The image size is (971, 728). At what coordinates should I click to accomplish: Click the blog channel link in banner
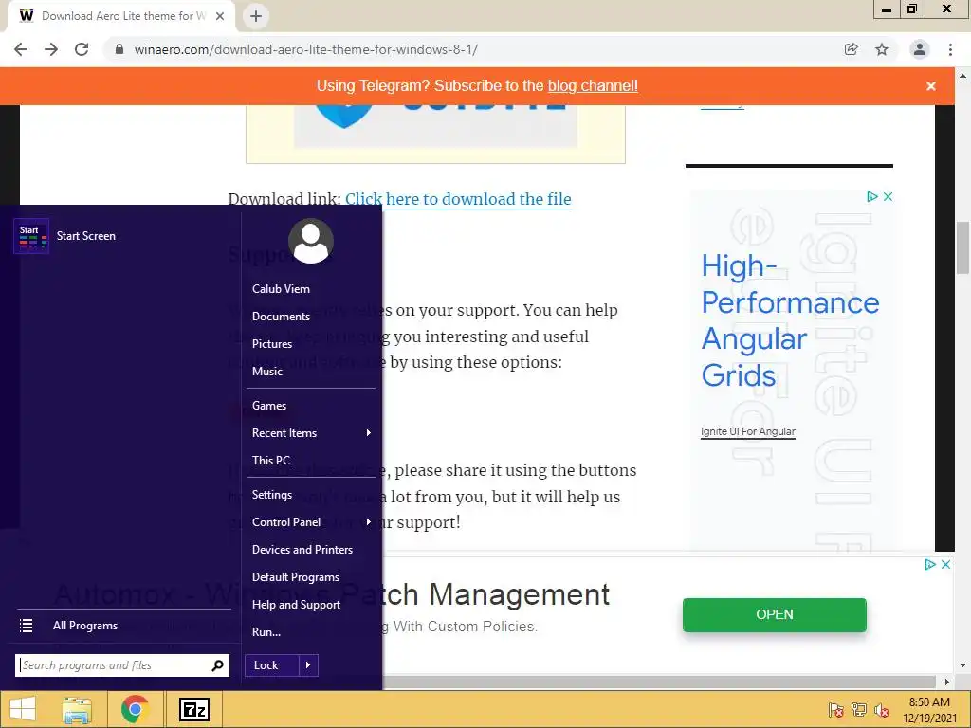tap(593, 86)
